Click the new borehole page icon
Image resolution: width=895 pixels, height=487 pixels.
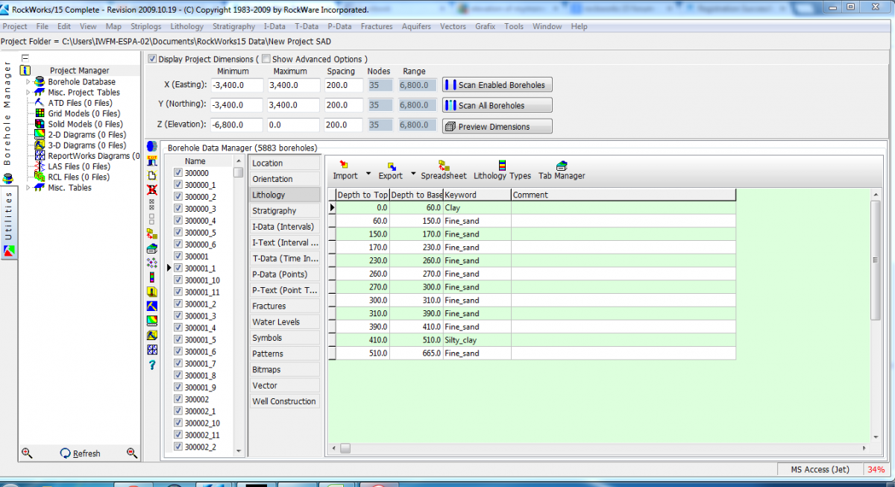[152, 175]
